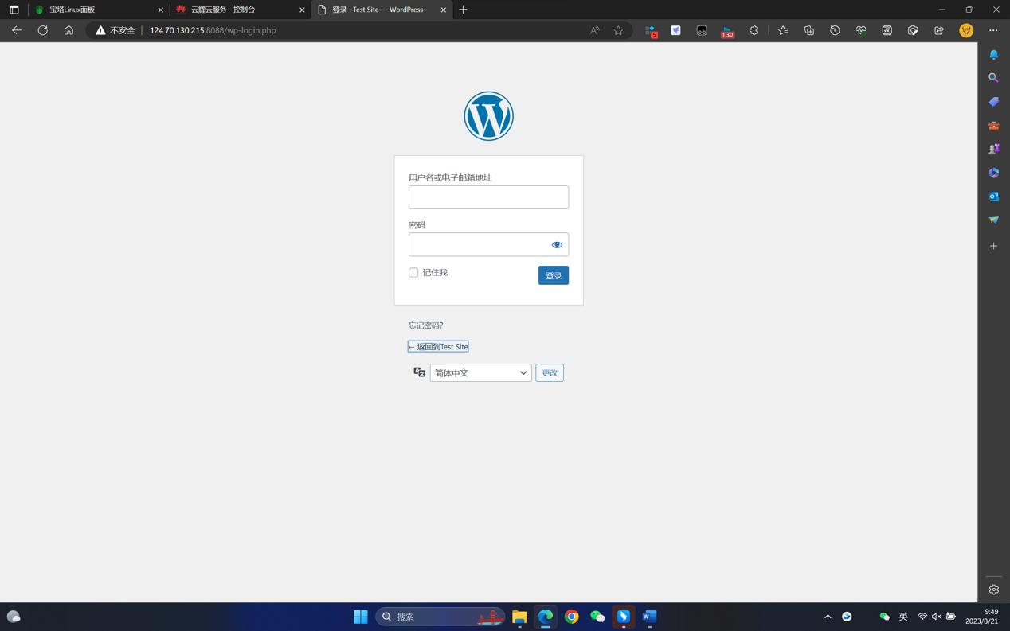Launch Google Chrome from the taskbar

[571, 617]
